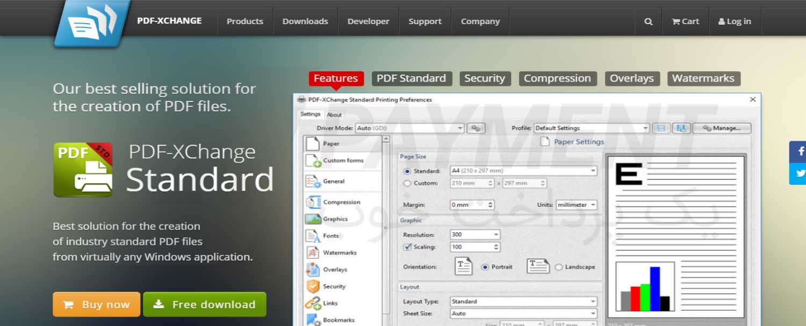Open the Units millimeter dropdown
The height and width of the screenshot is (326, 806).
click(x=577, y=205)
